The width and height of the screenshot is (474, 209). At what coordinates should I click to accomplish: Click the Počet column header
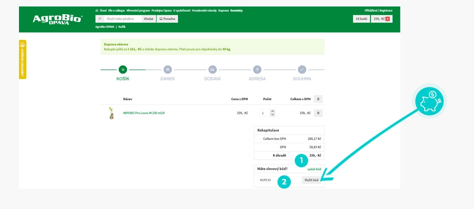click(267, 99)
